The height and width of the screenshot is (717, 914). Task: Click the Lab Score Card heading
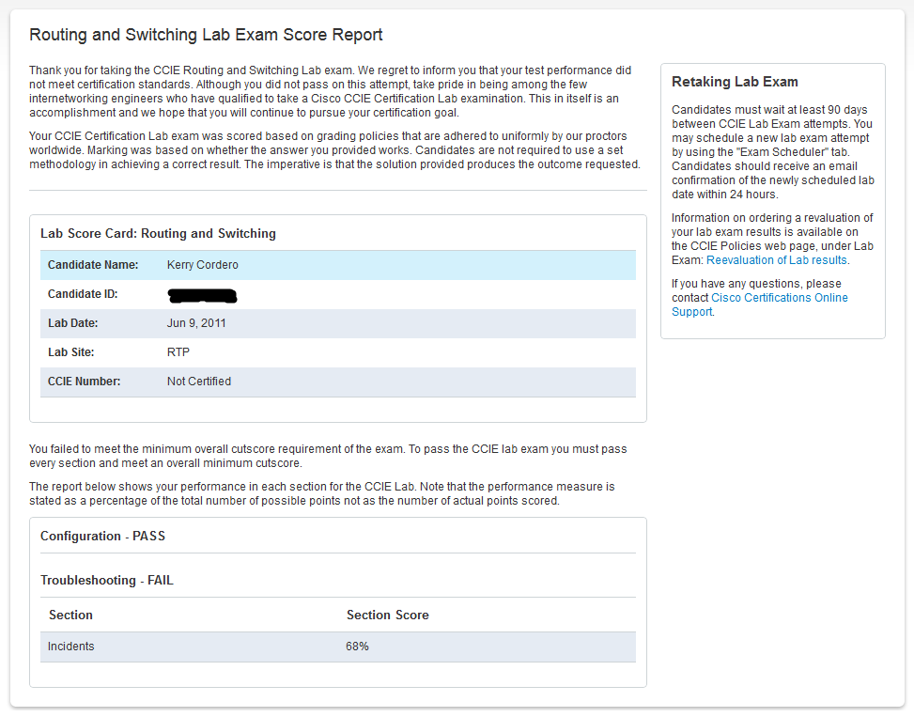(158, 233)
